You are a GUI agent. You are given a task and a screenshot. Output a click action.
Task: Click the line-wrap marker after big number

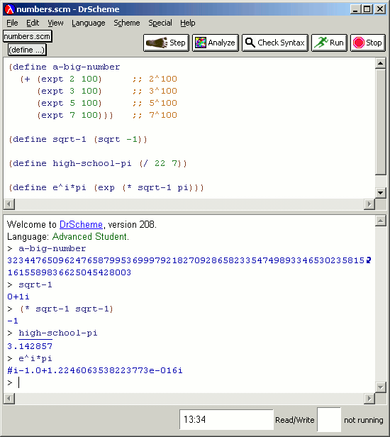point(369,260)
